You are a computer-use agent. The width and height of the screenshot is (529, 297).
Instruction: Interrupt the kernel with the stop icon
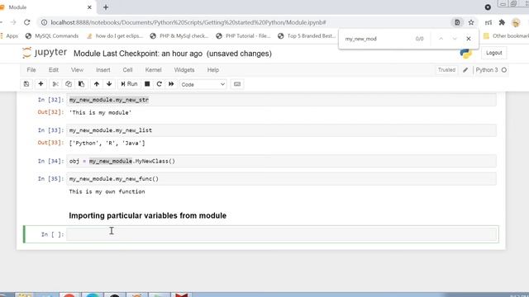[147, 84]
